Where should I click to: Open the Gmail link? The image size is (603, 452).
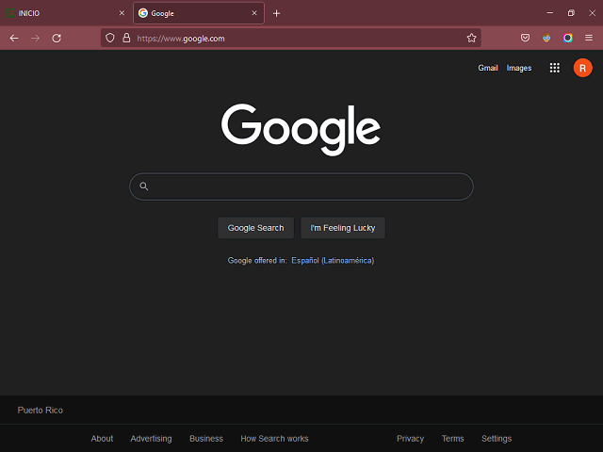488,68
